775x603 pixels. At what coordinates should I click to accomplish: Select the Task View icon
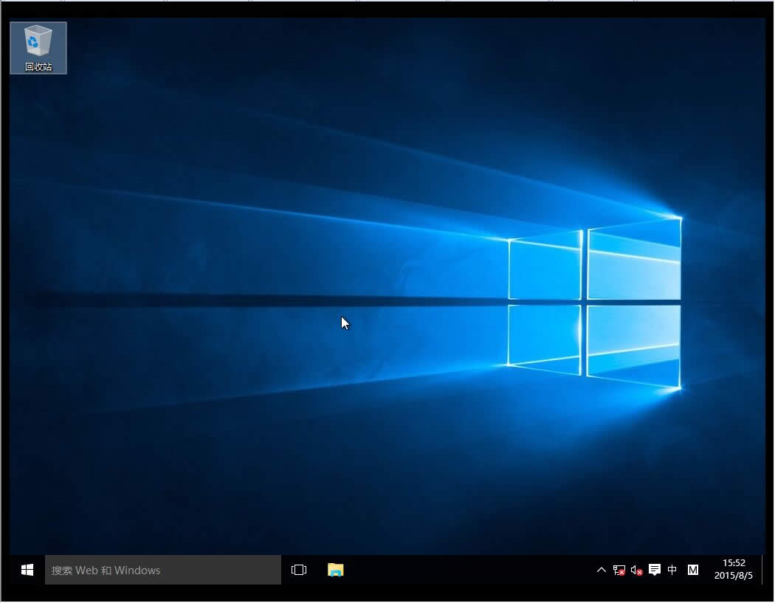point(298,570)
